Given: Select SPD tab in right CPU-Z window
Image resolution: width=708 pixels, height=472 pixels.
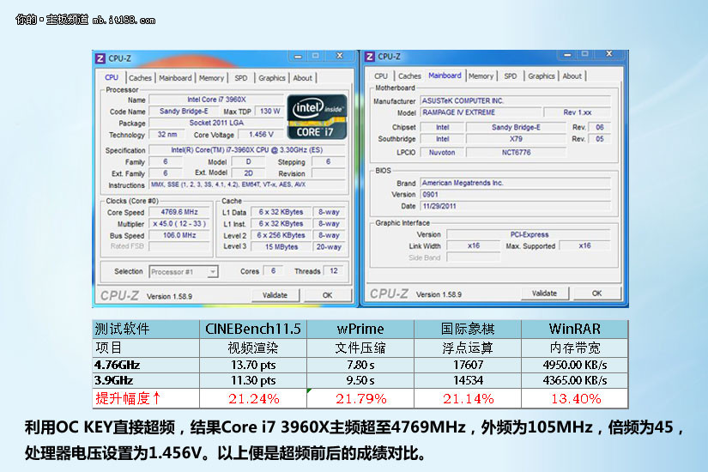Looking at the screenshot, I should click(511, 76).
